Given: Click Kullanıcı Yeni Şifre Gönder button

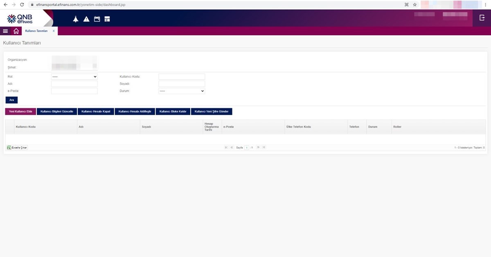Looking at the screenshot, I should click(x=212, y=111).
